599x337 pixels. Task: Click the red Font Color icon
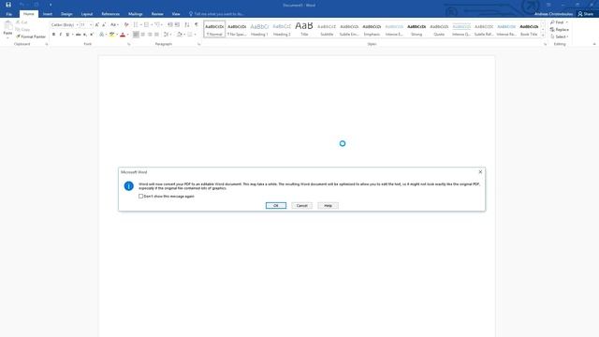(123, 35)
